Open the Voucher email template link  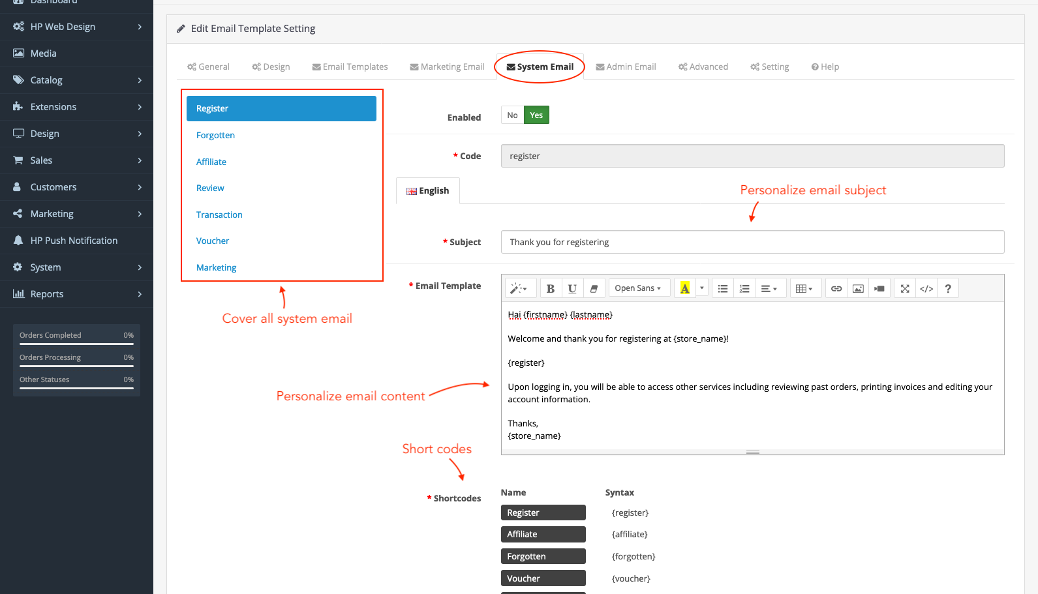point(213,241)
